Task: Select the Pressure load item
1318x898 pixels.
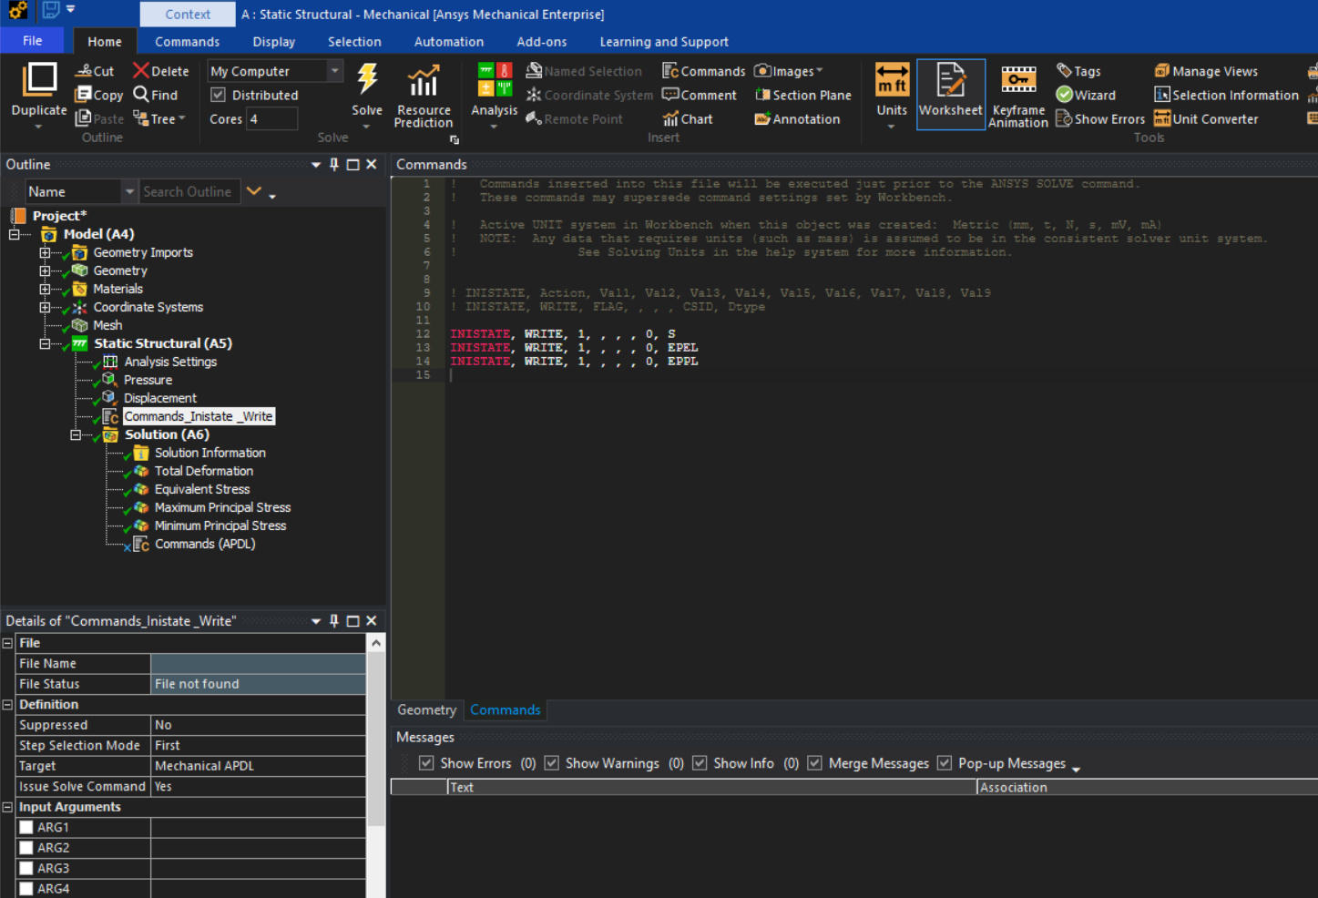Action: pos(148,380)
